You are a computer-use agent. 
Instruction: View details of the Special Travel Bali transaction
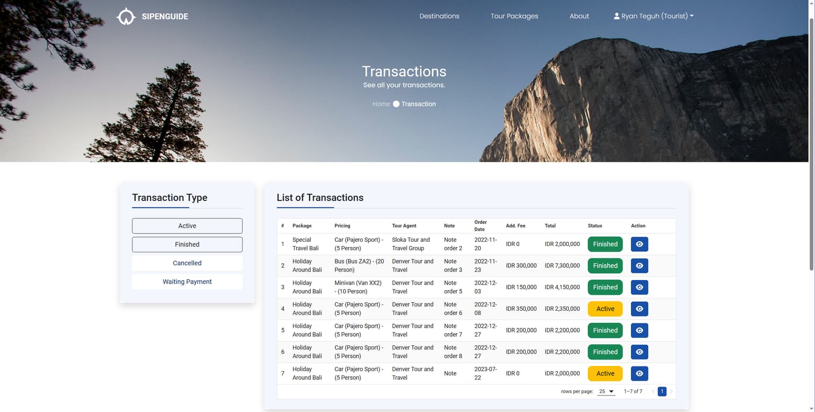(639, 244)
